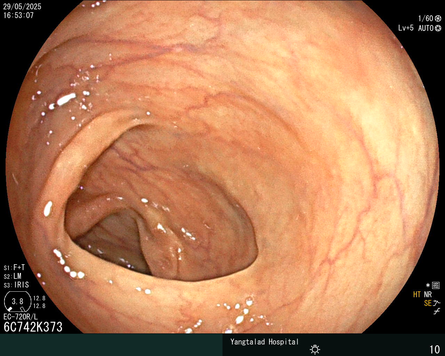
Task: Select the 1/60 shutter speed value
Action: click(x=426, y=19)
